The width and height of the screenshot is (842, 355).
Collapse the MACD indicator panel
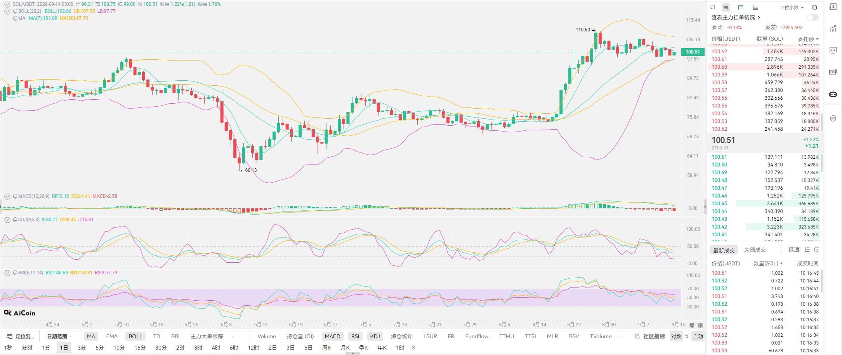point(7,196)
